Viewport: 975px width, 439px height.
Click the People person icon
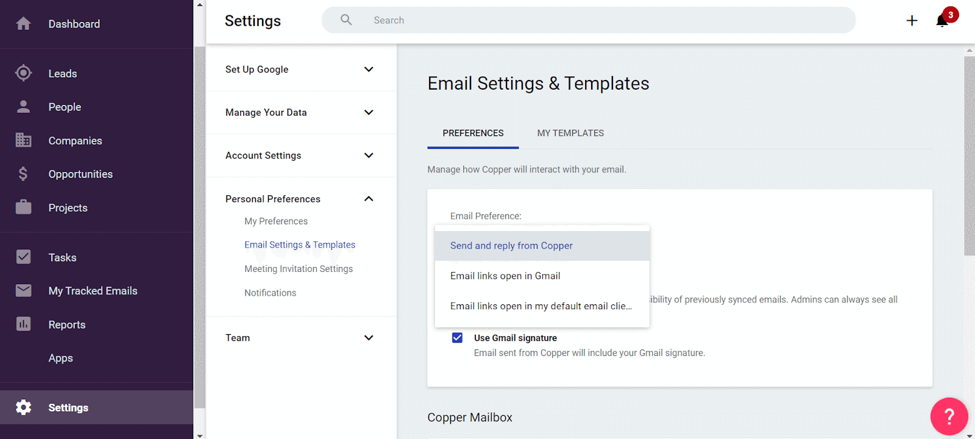tap(23, 107)
